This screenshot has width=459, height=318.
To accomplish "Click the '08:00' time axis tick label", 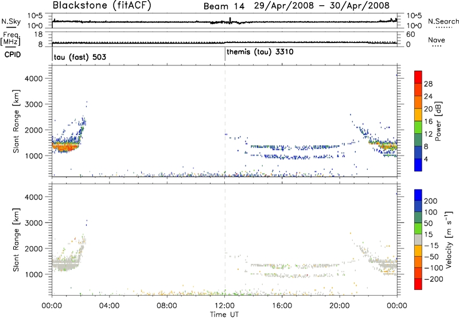I will pyautogui.click(x=167, y=306).
